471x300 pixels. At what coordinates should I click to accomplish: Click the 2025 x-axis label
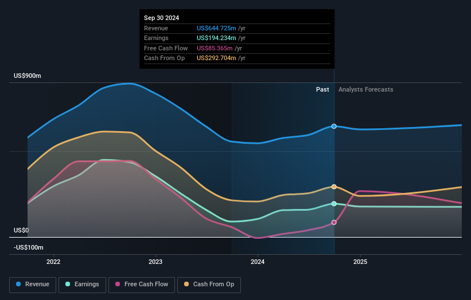(360, 262)
